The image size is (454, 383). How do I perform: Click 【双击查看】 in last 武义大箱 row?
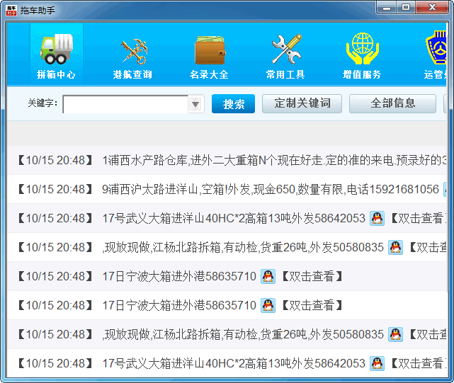(418, 363)
